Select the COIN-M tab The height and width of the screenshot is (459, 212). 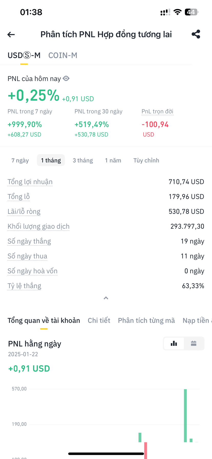tap(63, 55)
